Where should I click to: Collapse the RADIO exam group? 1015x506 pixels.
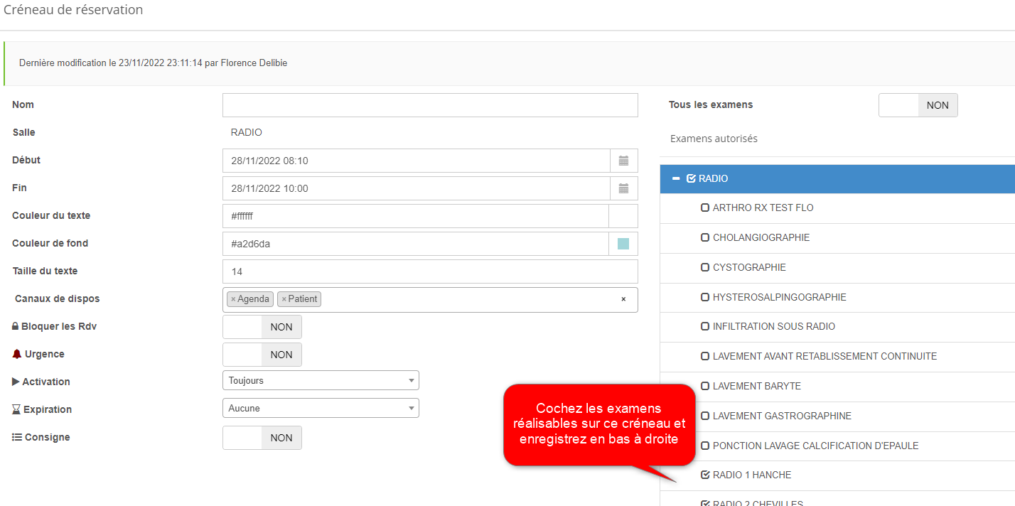click(676, 178)
